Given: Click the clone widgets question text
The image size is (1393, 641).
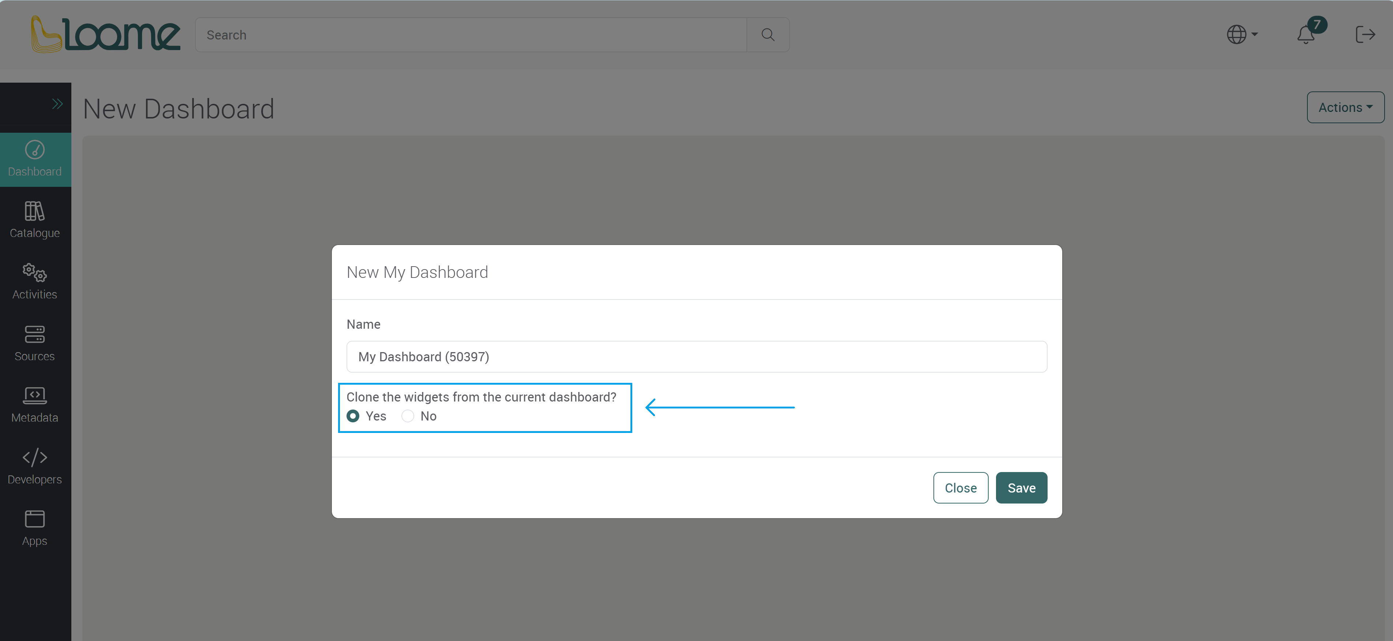Looking at the screenshot, I should click(481, 397).
